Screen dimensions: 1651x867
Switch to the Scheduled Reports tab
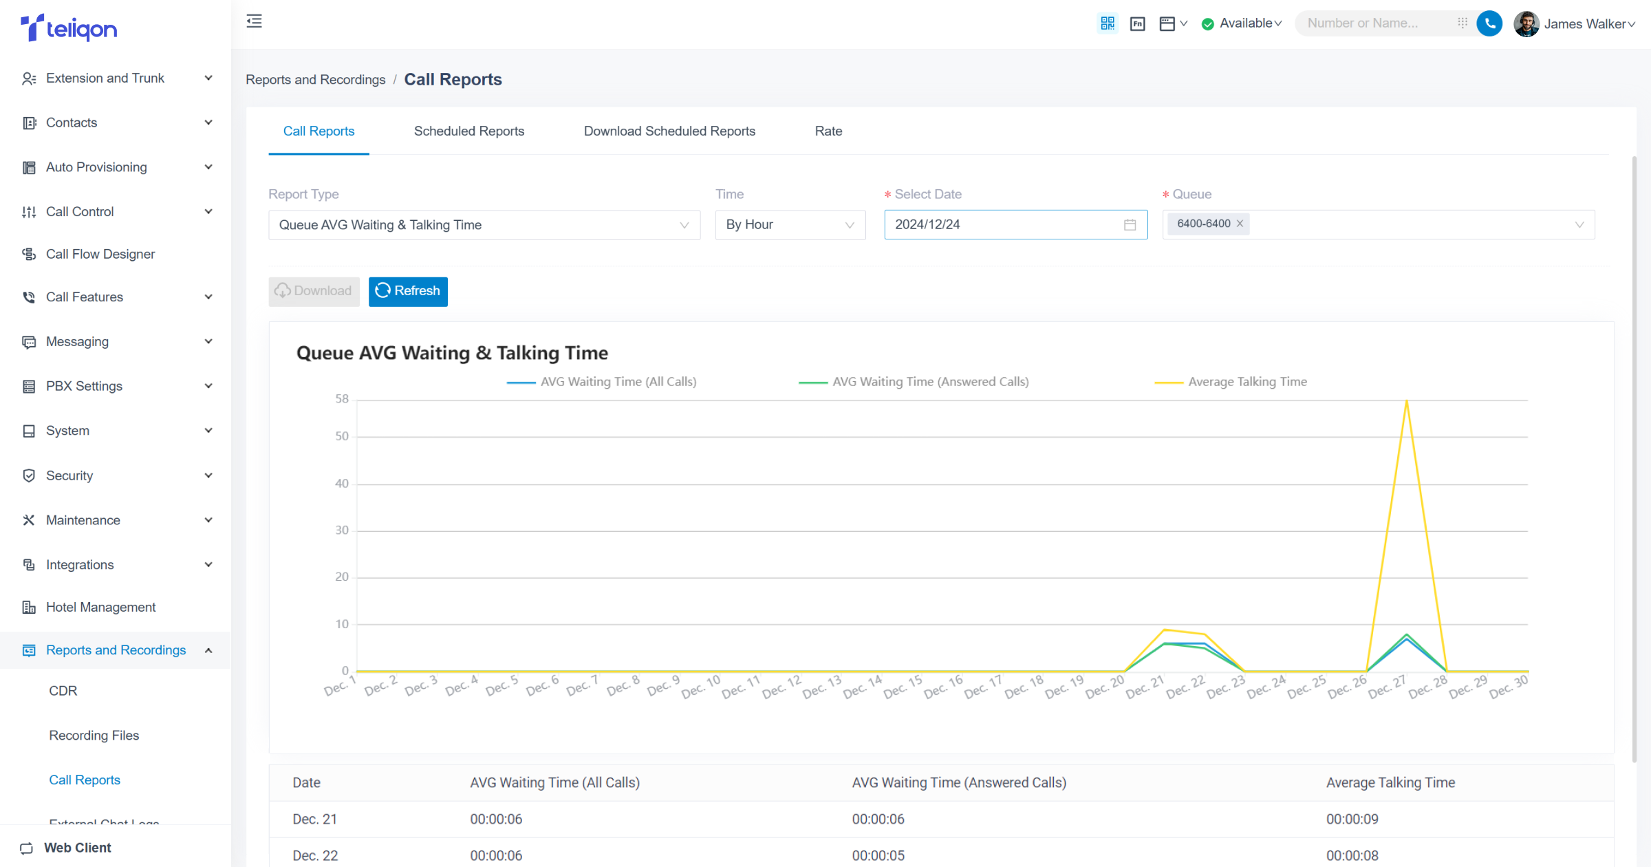(468, 131)
